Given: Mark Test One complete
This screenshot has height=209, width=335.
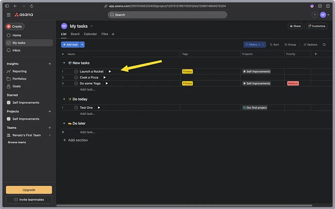Looking at the screenshot, I should (76, 108).
